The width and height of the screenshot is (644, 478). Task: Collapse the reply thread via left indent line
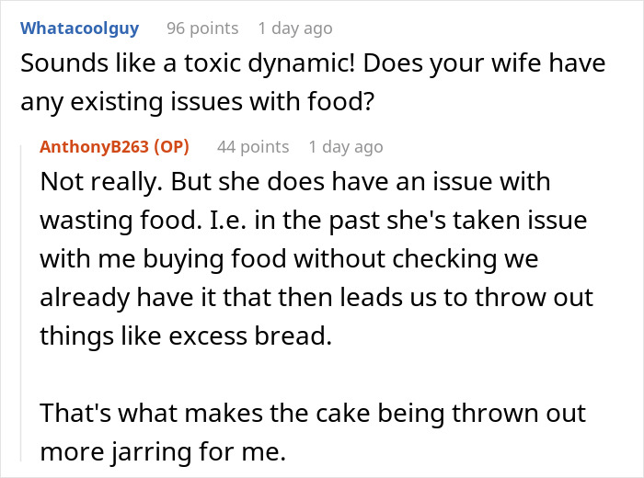(x=26, y=303)
